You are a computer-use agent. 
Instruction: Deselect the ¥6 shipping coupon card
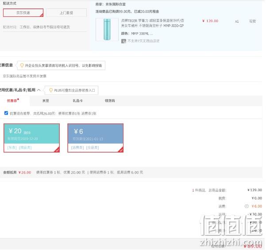click(x=95, y=138)
